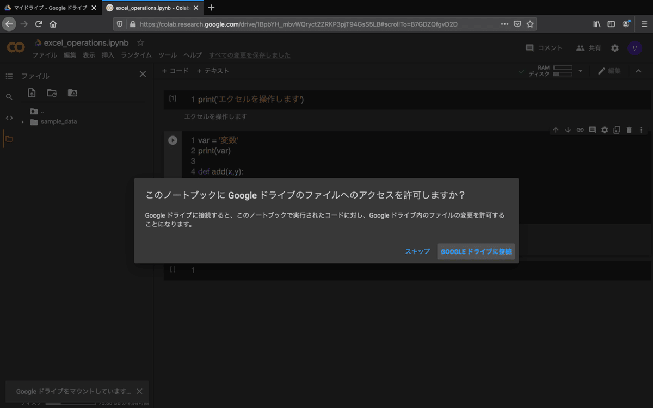Open the more cell actions menu
The height and width of the screenshot is (408, 653).
(x=641, y=129)
